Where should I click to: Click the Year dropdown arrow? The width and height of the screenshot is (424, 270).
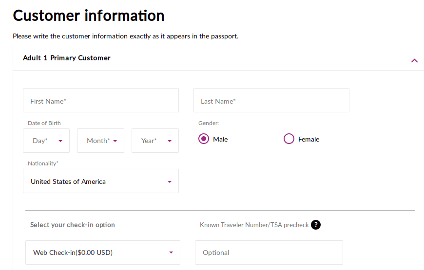[x=170, y=141]
